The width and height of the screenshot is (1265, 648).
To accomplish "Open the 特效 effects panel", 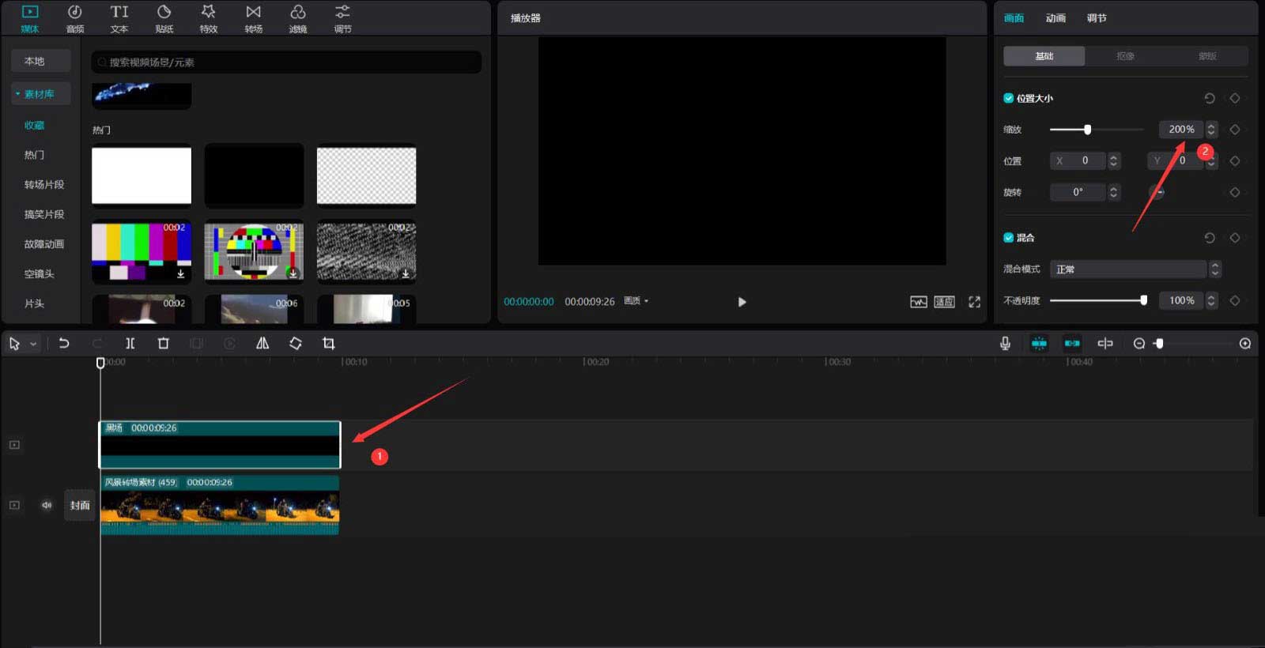I will (x=209, y=18).
